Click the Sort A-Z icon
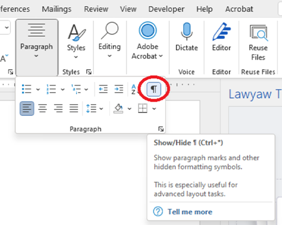Screen dimensions: 282x225 (x=134, y=89)
